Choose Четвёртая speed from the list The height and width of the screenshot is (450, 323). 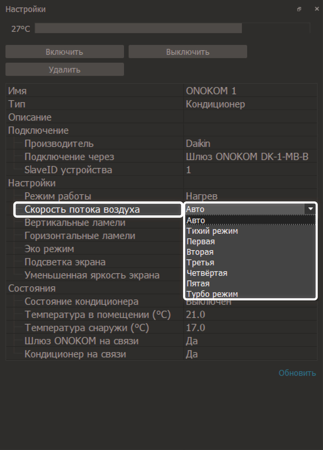click(x=207, y=273)
